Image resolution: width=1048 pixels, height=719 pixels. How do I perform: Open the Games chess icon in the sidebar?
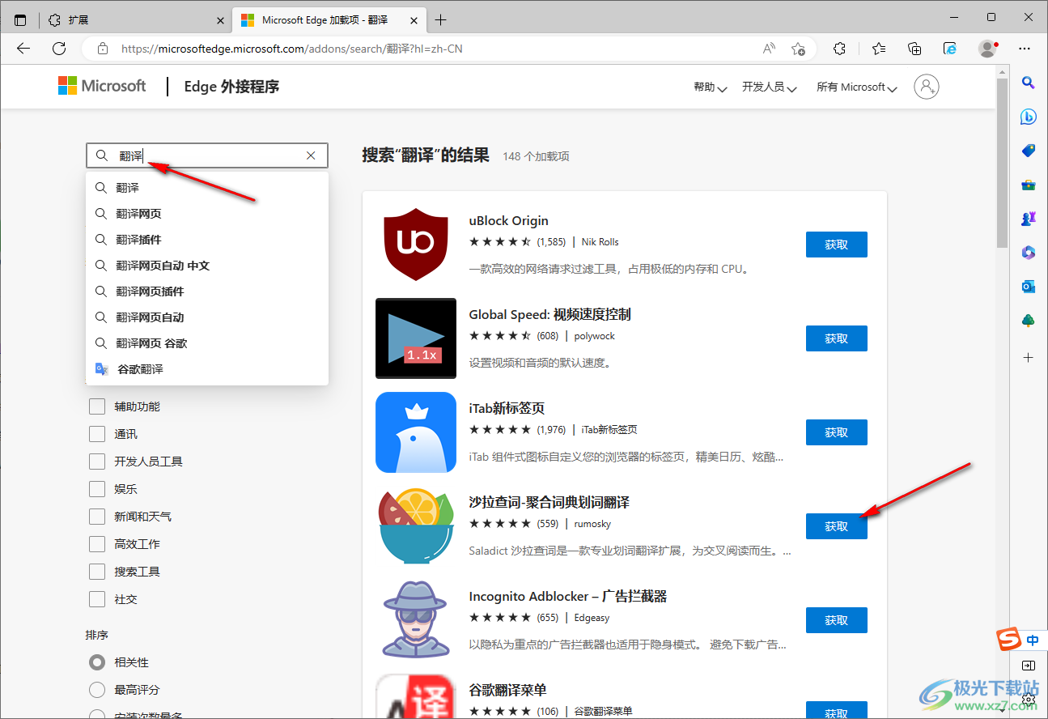click(x=1029, y=219)
